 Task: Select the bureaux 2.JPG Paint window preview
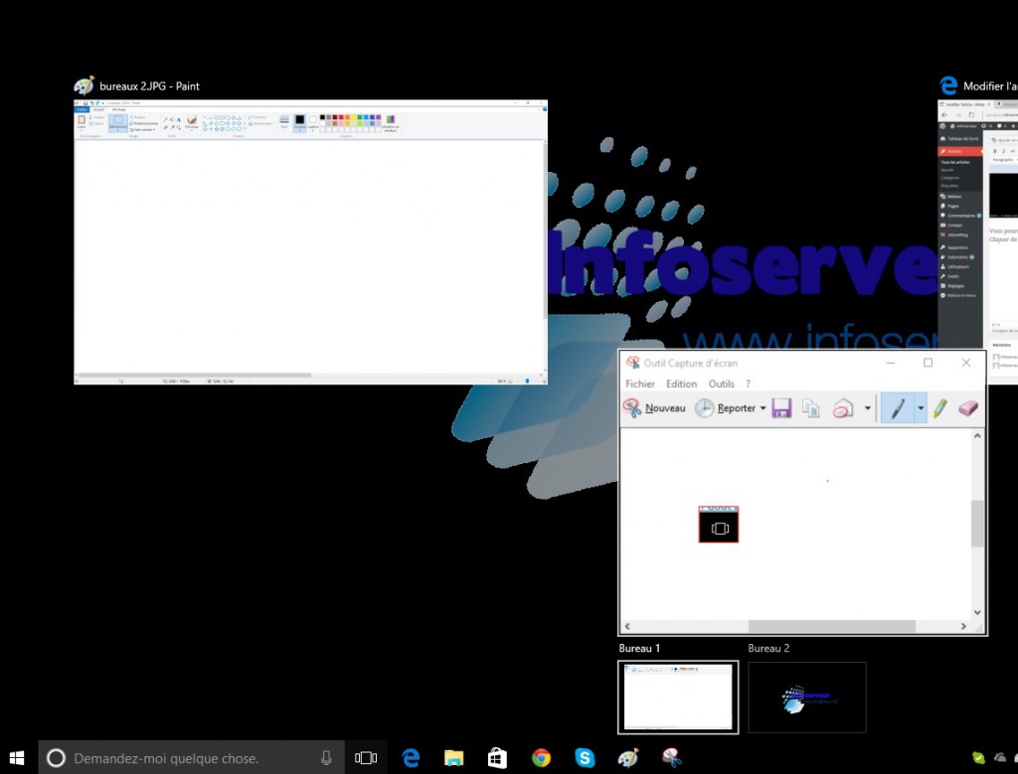pyautogui.click(x=310, y=242)
